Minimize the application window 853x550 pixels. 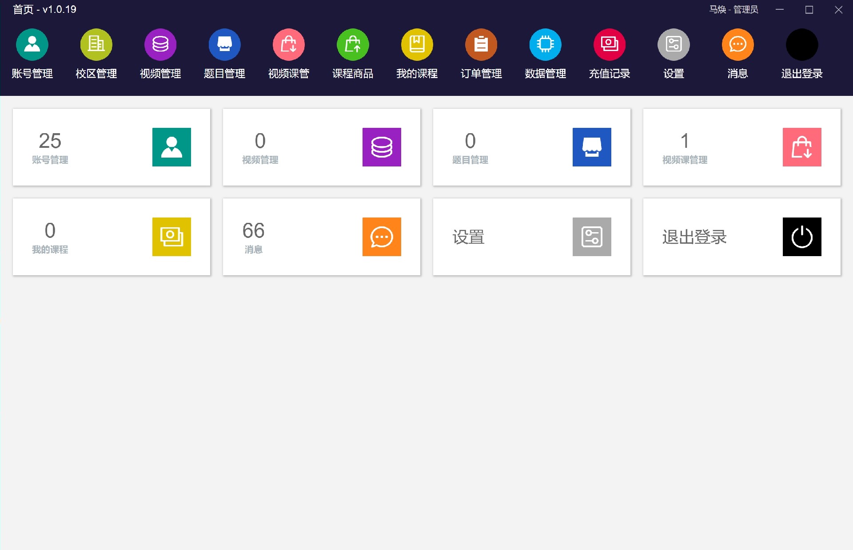click(x=780, y=9)
